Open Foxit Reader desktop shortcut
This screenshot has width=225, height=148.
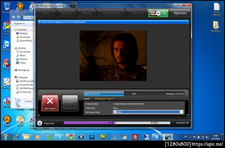[7, 83]
